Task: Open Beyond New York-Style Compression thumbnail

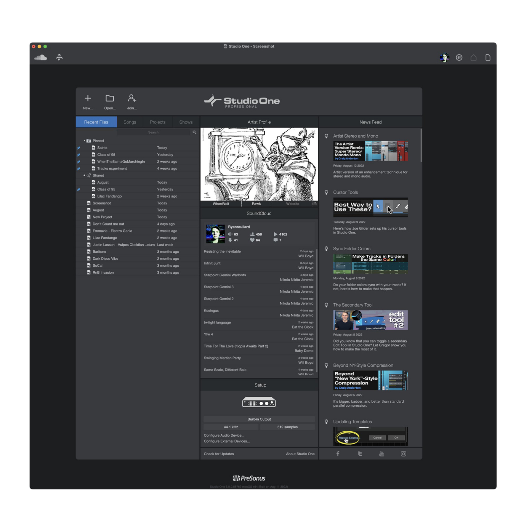Action: pyautogui.click(x=370, y=380)
